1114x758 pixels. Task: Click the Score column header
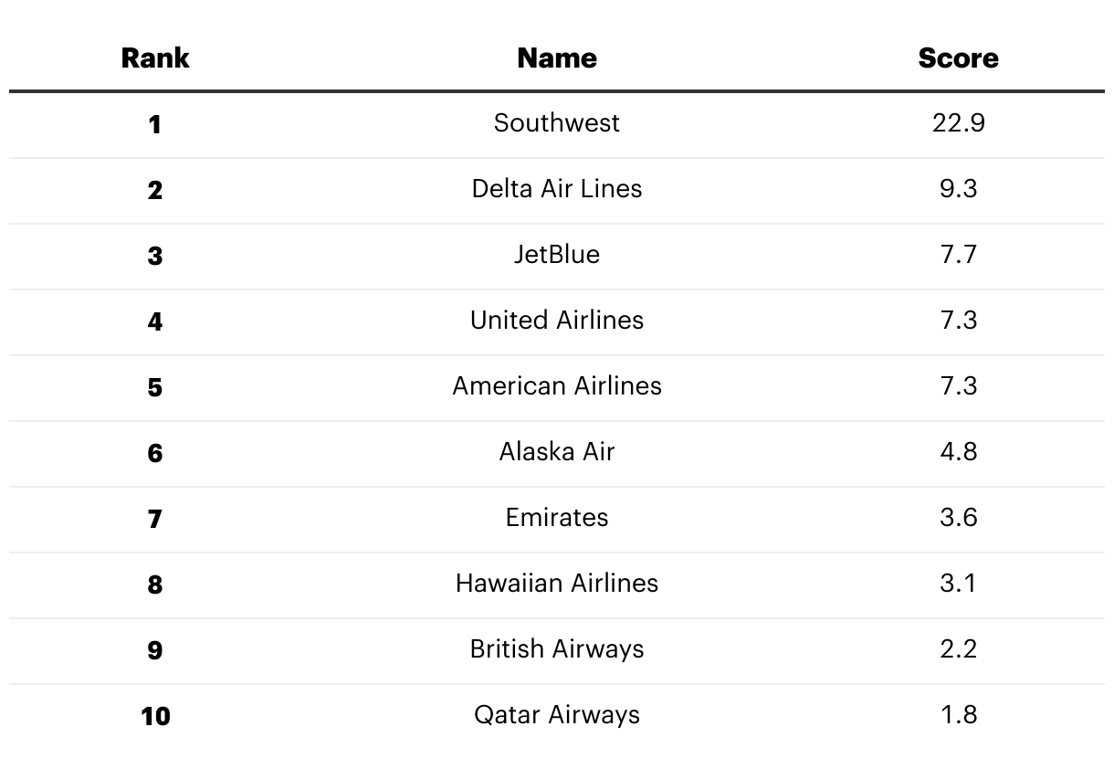(x=958, y=58)
